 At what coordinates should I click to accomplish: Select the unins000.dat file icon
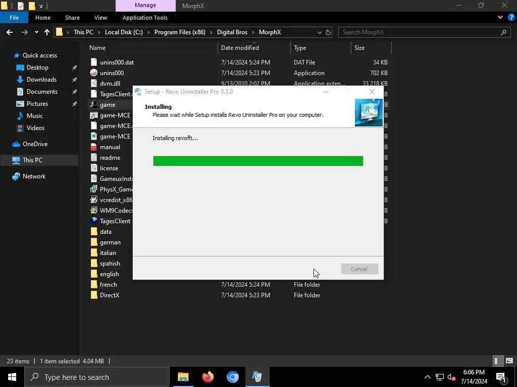tap(94, 62)
